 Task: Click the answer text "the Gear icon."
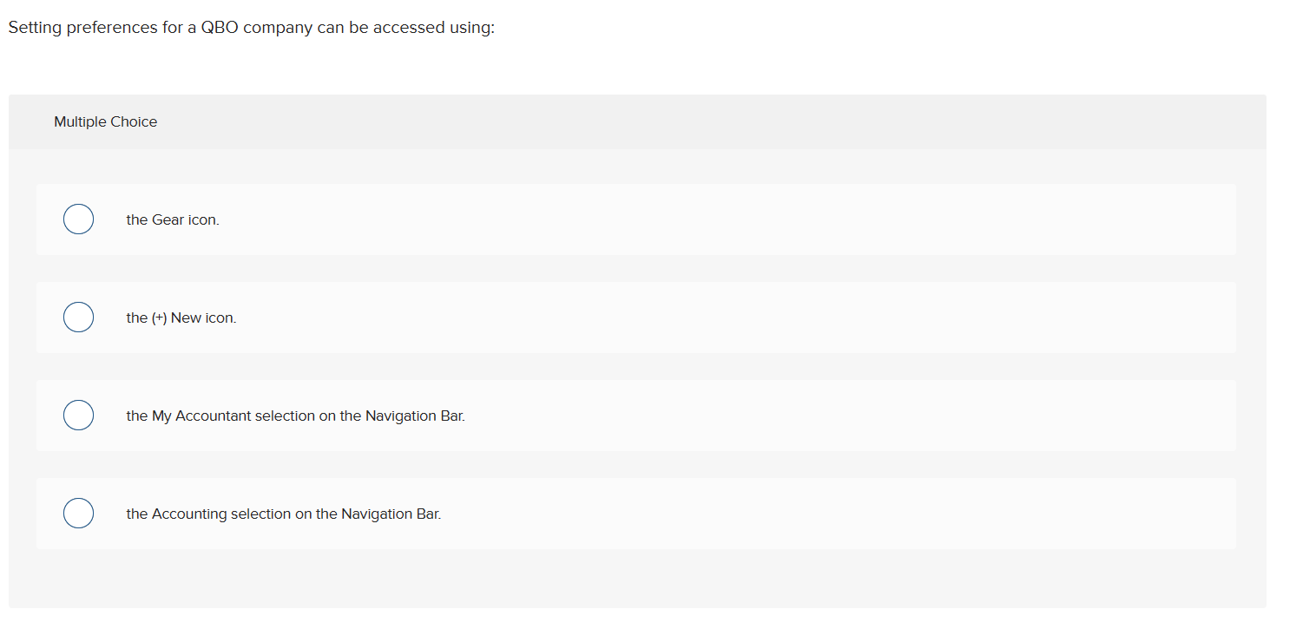tap(173, 219)
